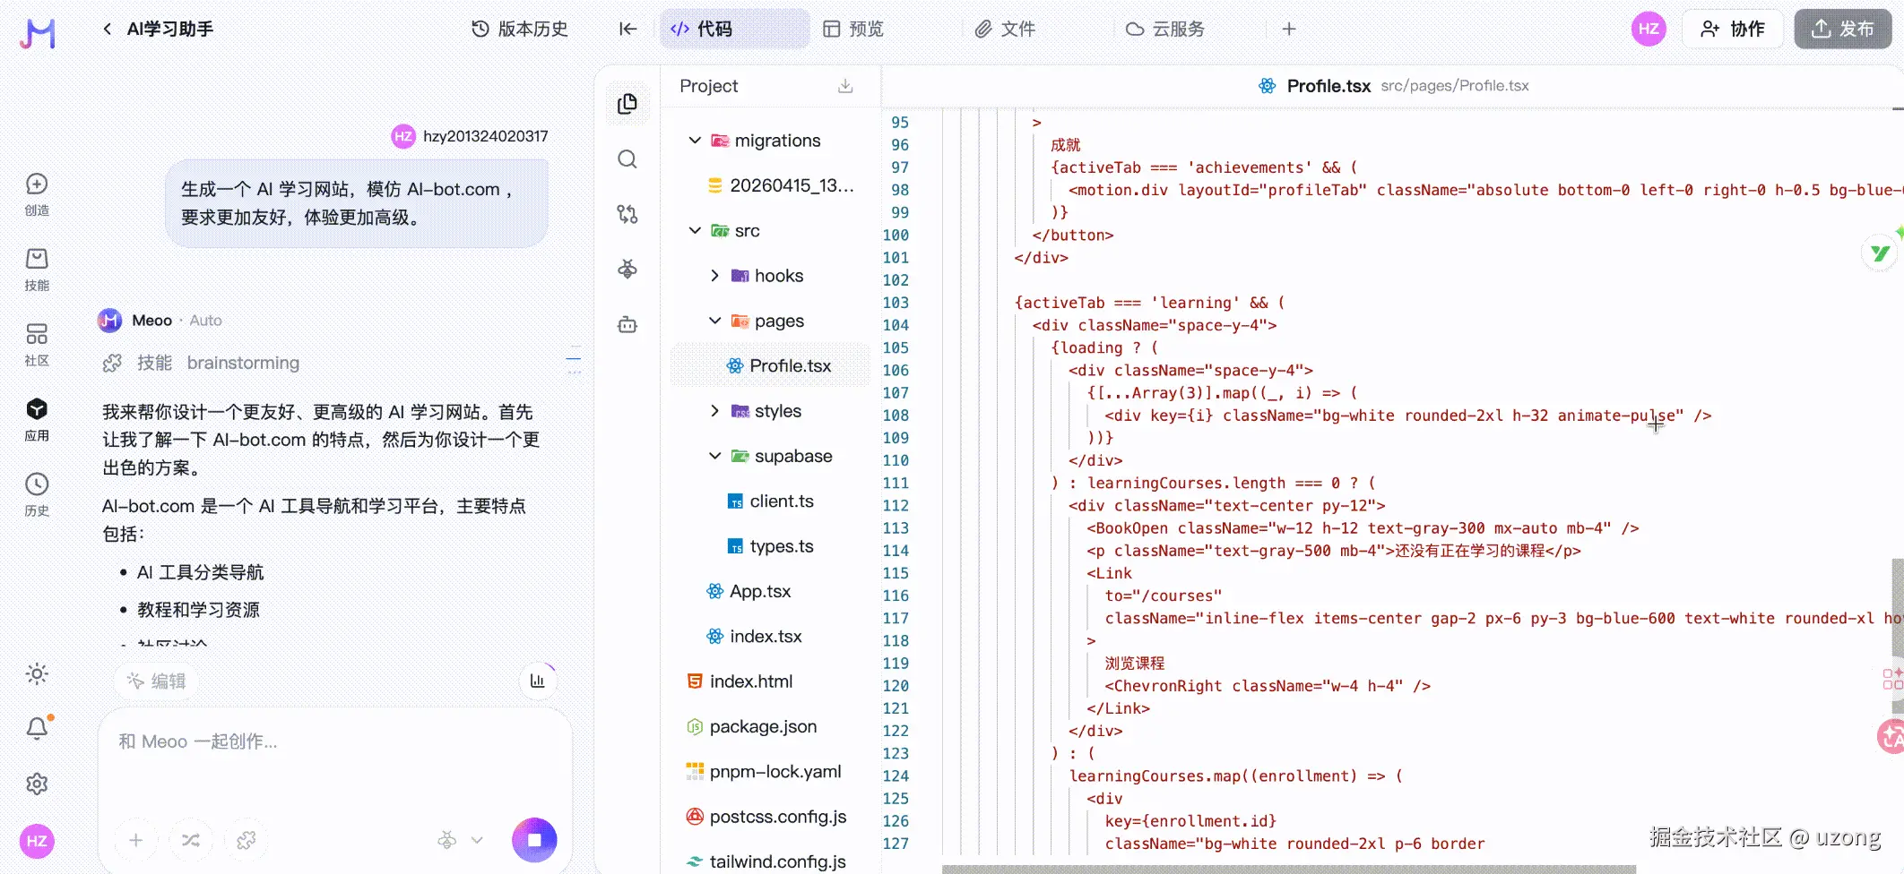Open 技能 in the left sidebar
This screenshot has height=874, width=1904.
tap(37, 270)
